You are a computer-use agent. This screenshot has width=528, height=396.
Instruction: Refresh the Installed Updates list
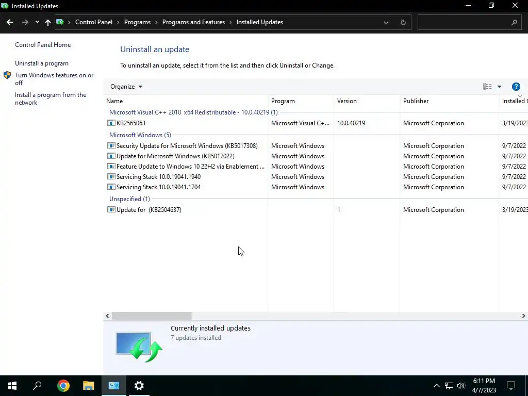pyautogui.click(x=403, y=23)
